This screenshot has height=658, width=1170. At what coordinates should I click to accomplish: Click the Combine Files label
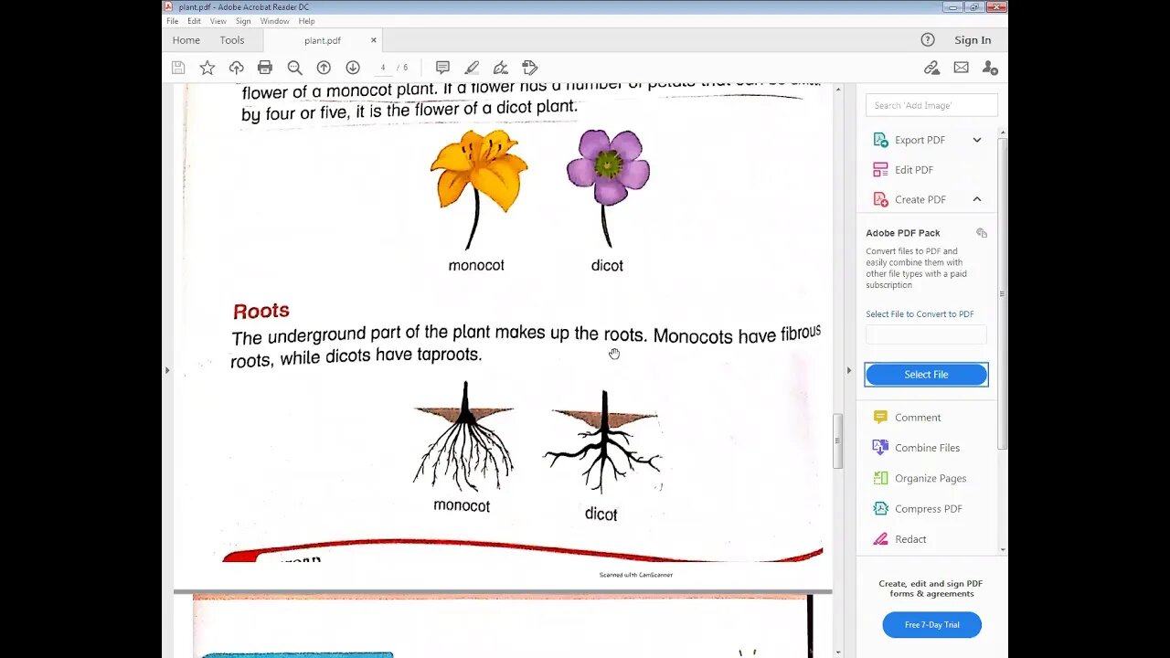[927, 448]
